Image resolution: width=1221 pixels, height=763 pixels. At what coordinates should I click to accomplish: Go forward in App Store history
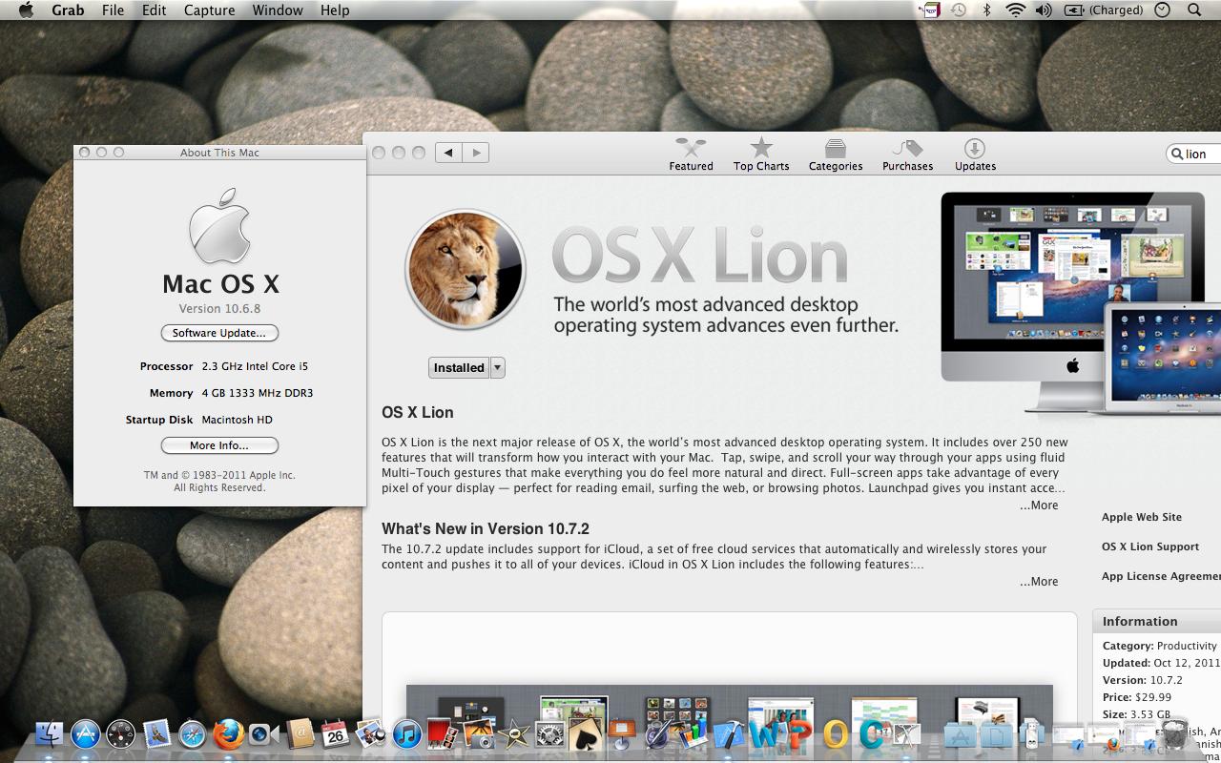click(476, 153)
